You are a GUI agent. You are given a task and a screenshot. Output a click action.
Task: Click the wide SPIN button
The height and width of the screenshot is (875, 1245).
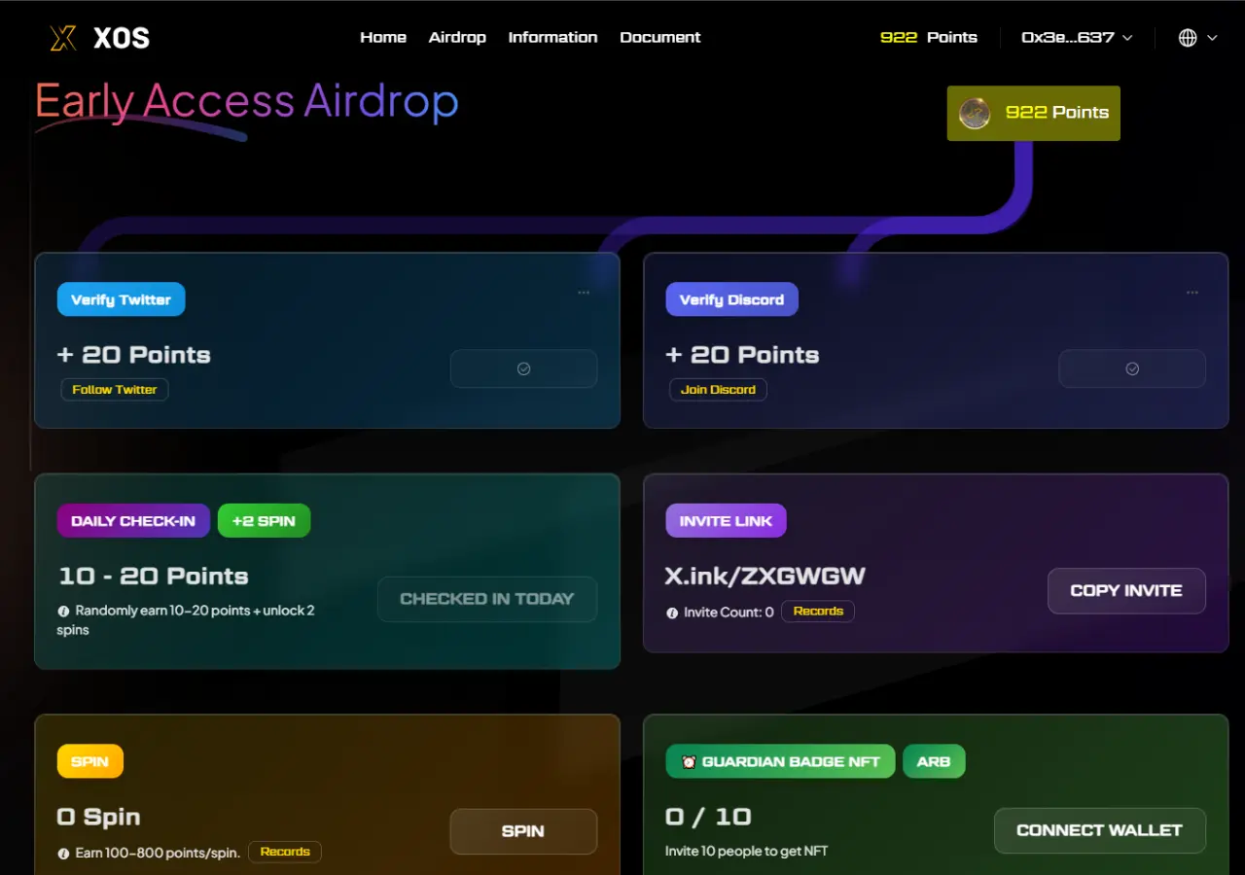pos(523,831)
